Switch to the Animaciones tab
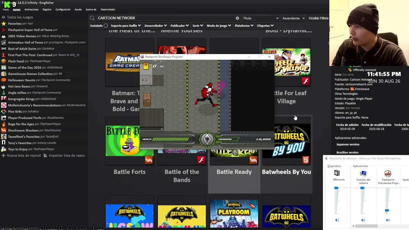Screen dimensions: 409x230 click(x=31, y=10)
